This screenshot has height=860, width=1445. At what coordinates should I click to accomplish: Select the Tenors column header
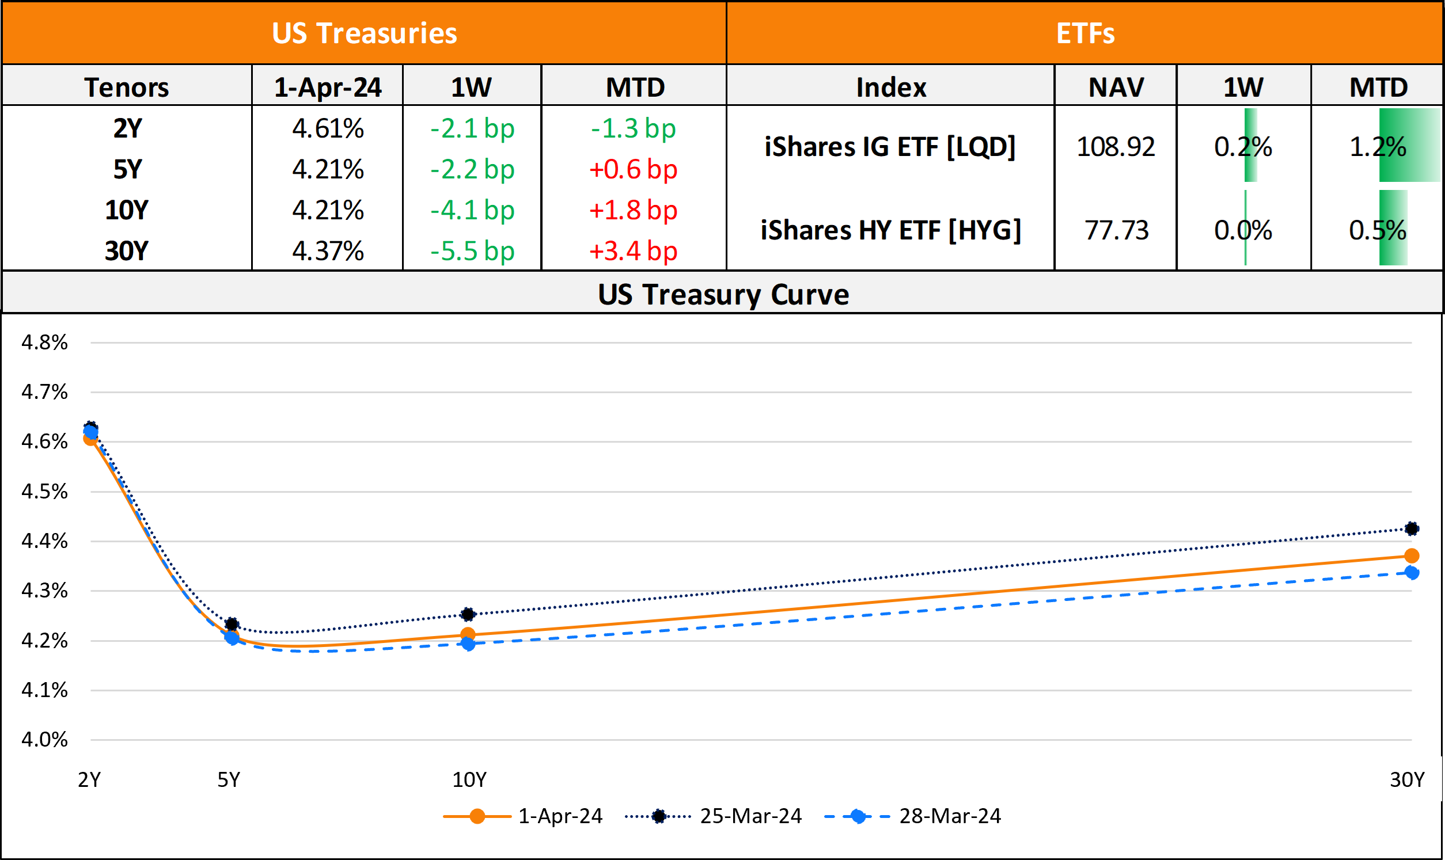click(x=126, y=87)
